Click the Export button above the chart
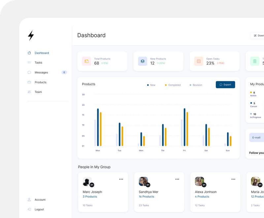The height and width of the screenshot is (218, 264). tap(225, 85)
